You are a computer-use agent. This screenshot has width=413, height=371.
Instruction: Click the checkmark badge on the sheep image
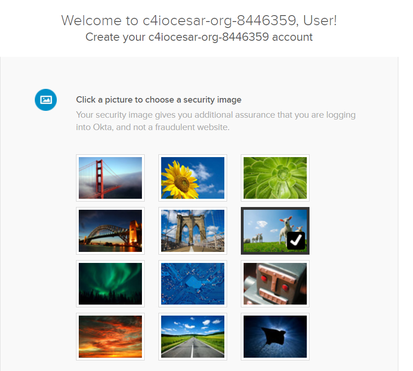[x=296, y=240]
